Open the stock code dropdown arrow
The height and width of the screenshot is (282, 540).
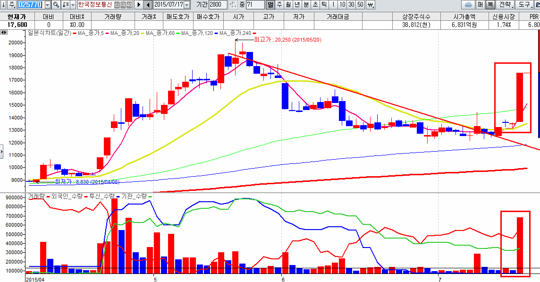(47, 5)
